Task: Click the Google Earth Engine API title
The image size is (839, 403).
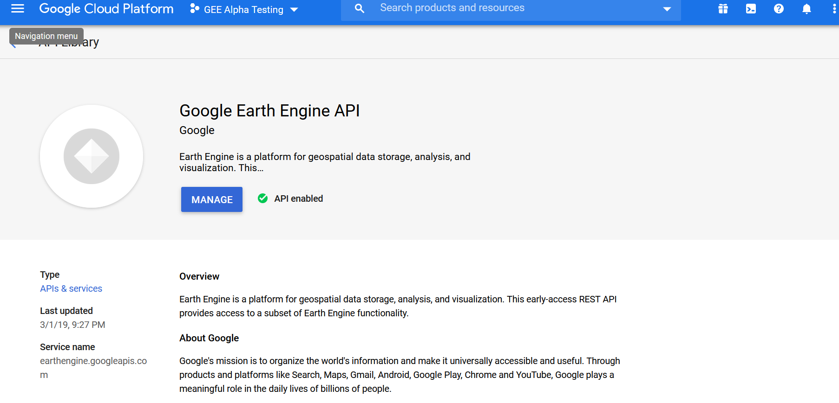Action: pos(269,111)
